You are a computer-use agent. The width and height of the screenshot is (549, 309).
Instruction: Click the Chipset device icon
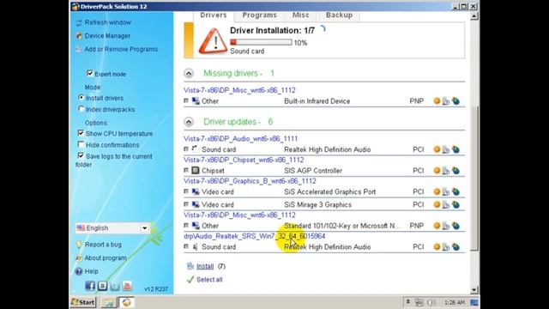click(196, 171)
